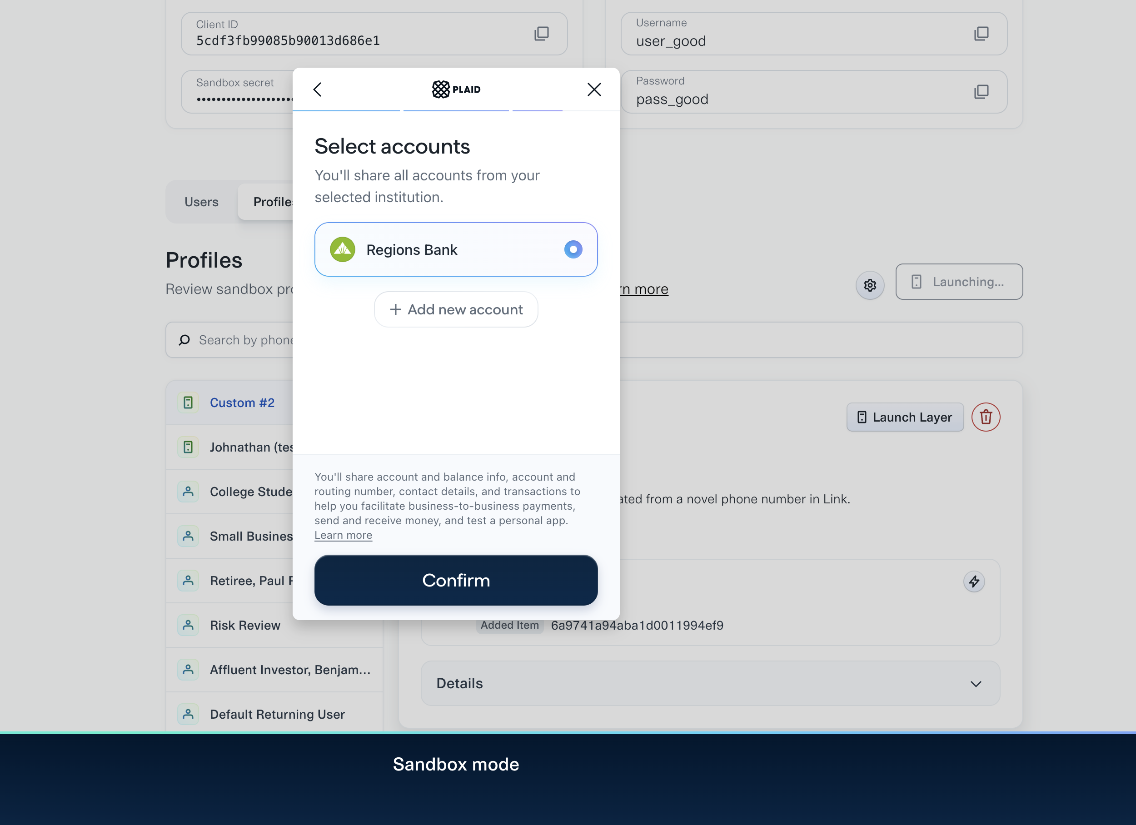Viewport: 1136px width, 825px height.
Task: Click Add new account button
Action: [456, 309]
